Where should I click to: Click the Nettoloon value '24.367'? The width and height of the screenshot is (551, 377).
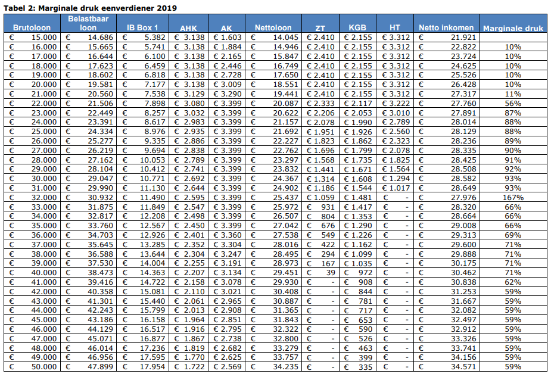pyautogui.click(x=286, y=179)
